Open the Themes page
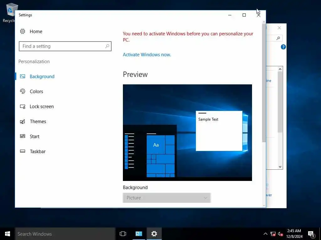Screen dimensions: 321x240 coord(38,122)
